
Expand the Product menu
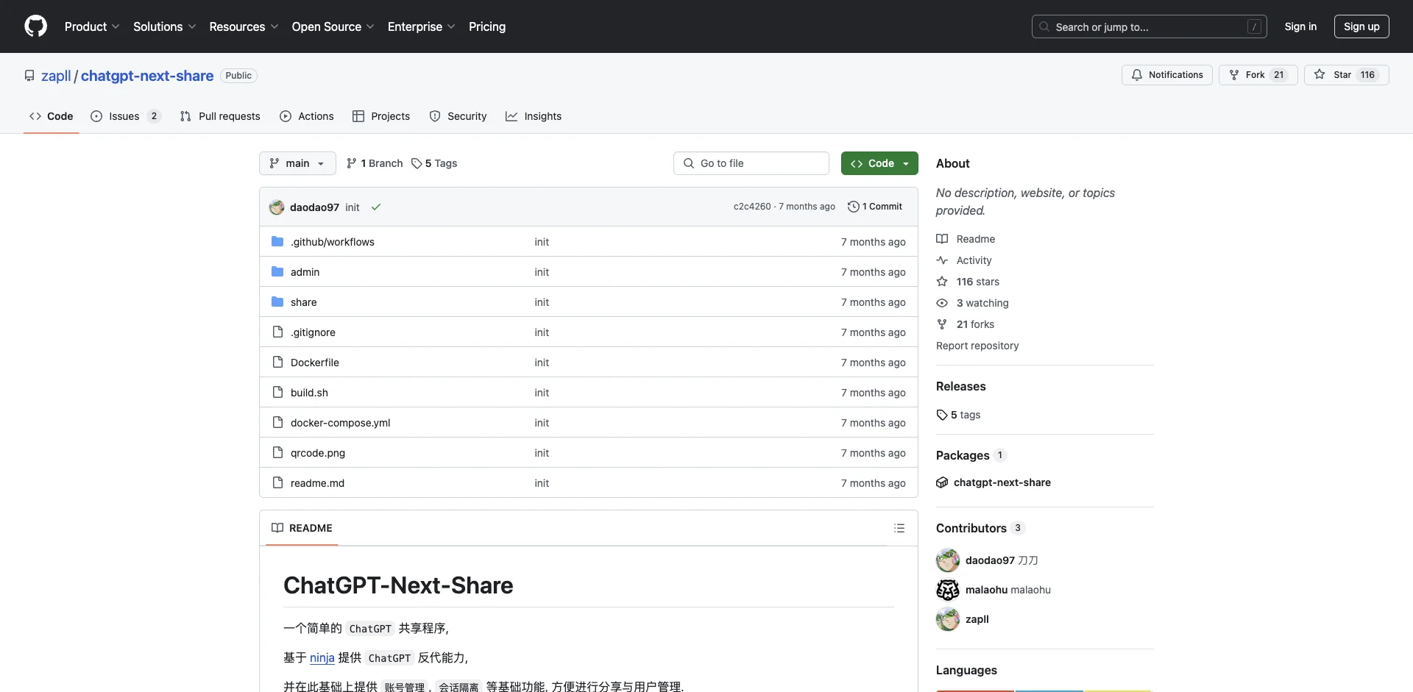(92, 26)
